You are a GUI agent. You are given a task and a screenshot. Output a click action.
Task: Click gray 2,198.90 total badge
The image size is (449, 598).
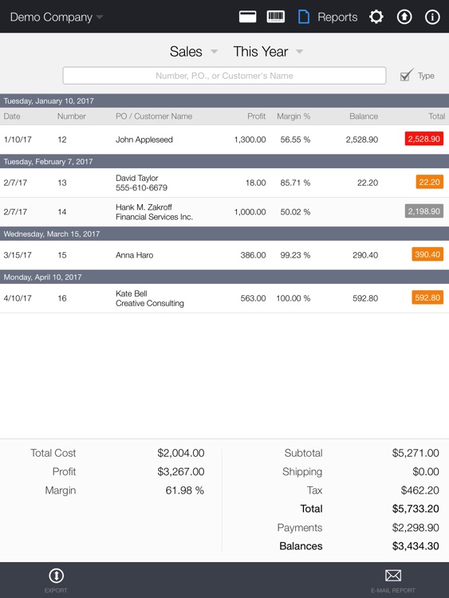423,211
